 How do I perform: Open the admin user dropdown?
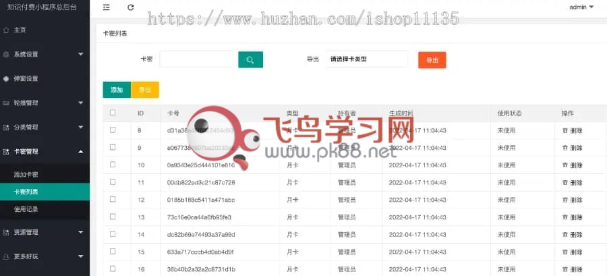(581, 7)
